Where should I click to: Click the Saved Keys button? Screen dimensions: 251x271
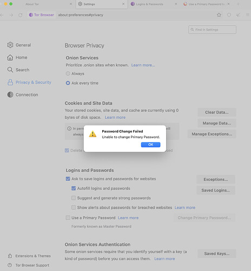tap(217, 254)
